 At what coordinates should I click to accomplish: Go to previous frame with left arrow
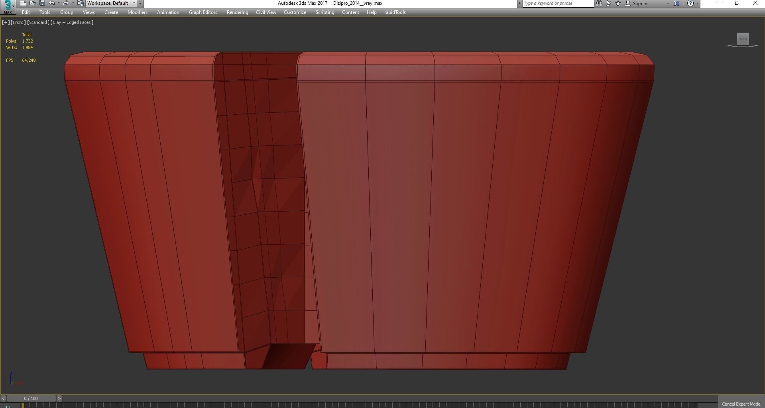3,398
